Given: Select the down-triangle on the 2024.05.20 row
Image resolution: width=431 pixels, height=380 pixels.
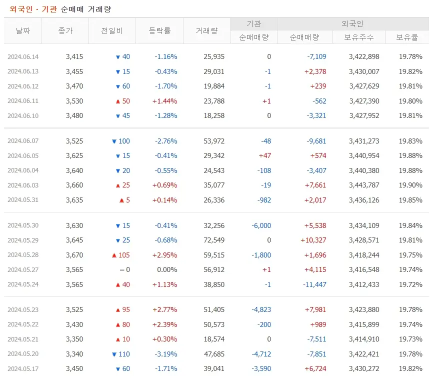Looking at the screenshot, I should [114, 354].
